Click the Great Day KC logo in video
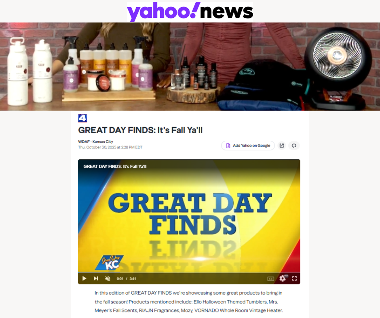Image resolution: width=380 pixels, height=318 pixels. [x=109, y=262]
